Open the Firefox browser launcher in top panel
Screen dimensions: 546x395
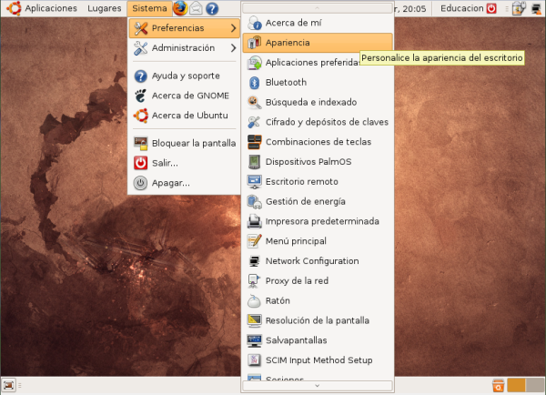click(180, 8)
